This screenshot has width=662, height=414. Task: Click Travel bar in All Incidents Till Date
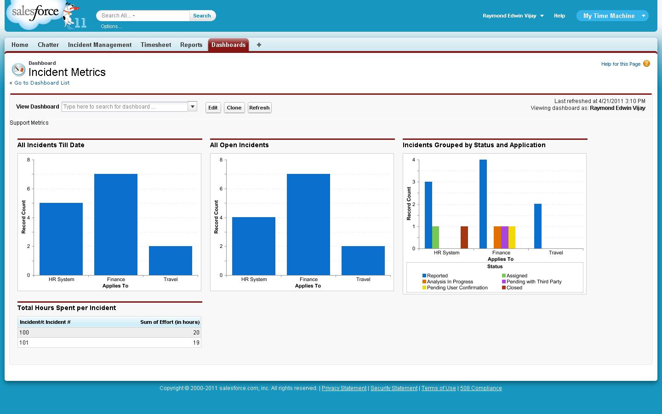[x=171, y=261]
